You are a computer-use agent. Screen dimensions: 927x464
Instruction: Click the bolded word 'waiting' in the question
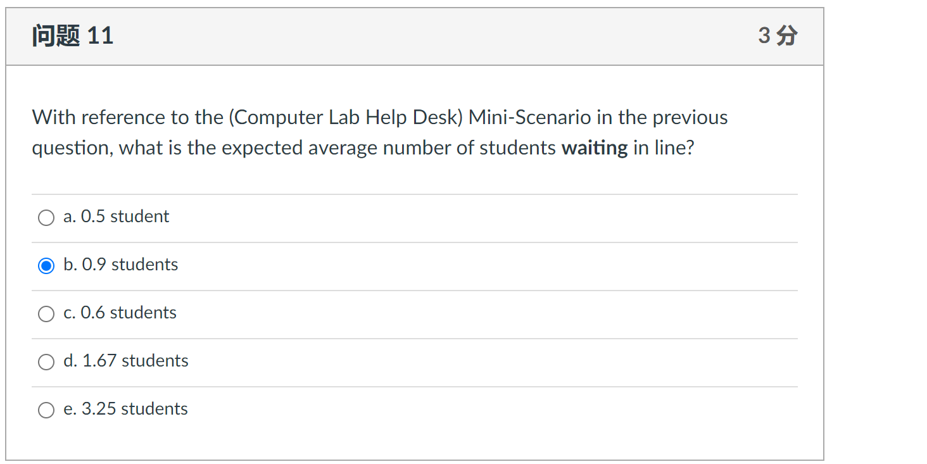click(x=594, y=147)
